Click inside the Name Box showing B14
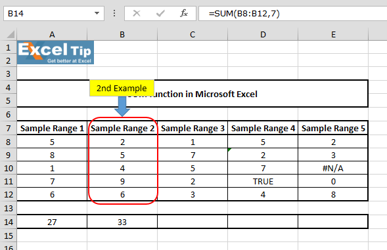Image resolution: width=387 pixels, height=250 pixels. [x=49, y=13]
